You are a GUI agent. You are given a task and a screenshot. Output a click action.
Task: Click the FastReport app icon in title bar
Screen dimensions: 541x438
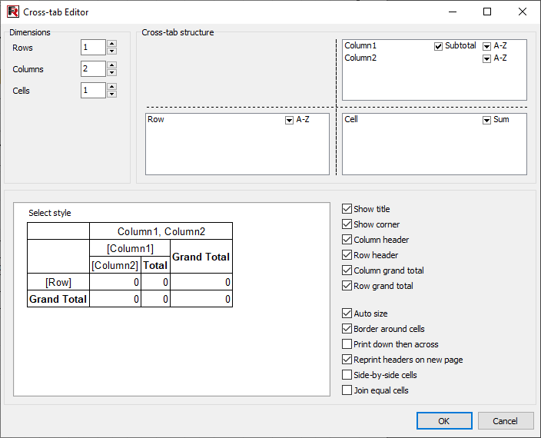[13, 12]
